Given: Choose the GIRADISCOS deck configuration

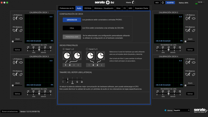Looking at the screenshot, I should pos(72,20).
